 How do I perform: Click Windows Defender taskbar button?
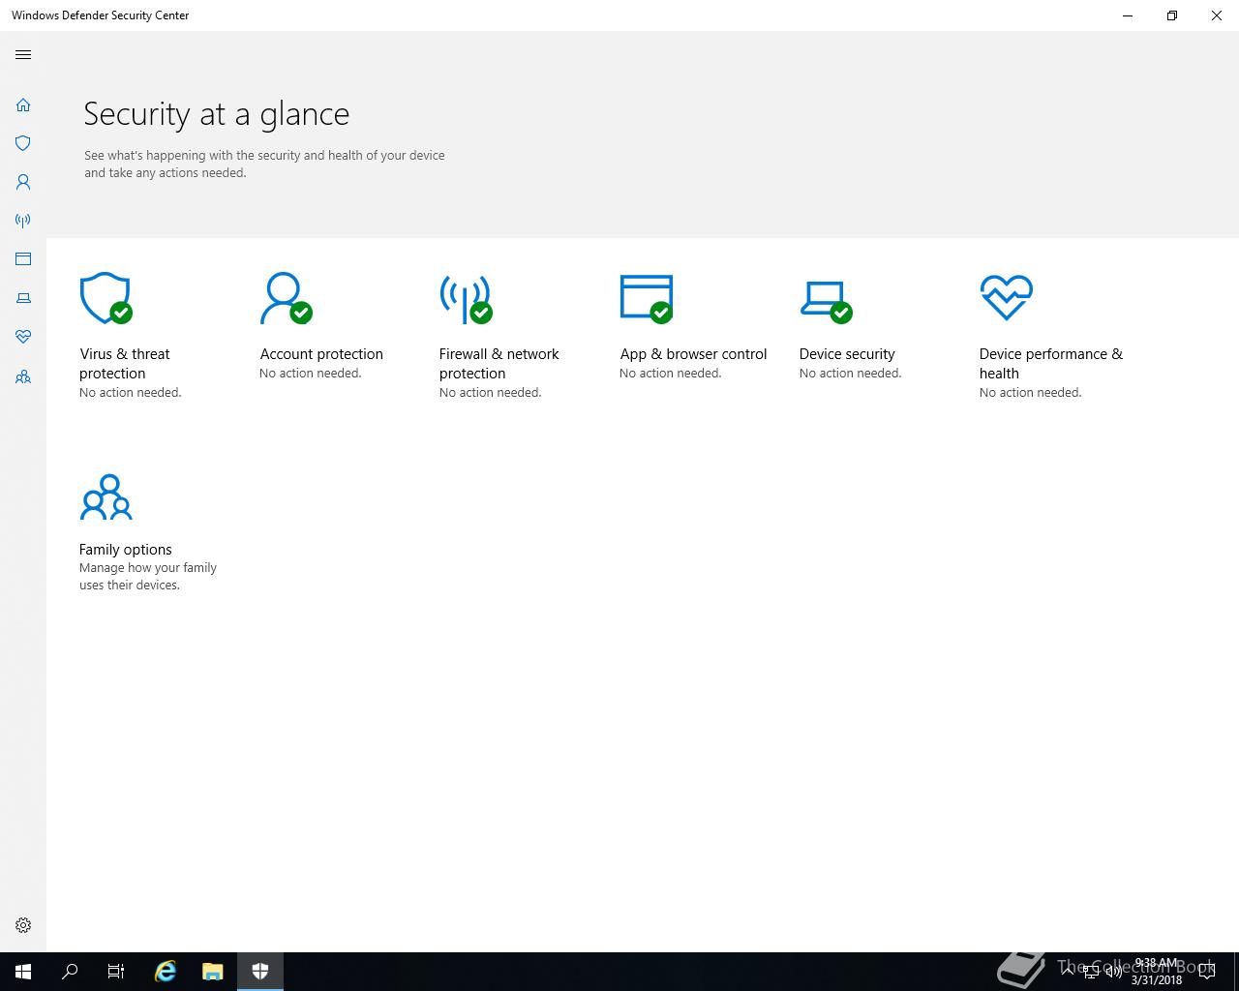click(x=260, y=972)
